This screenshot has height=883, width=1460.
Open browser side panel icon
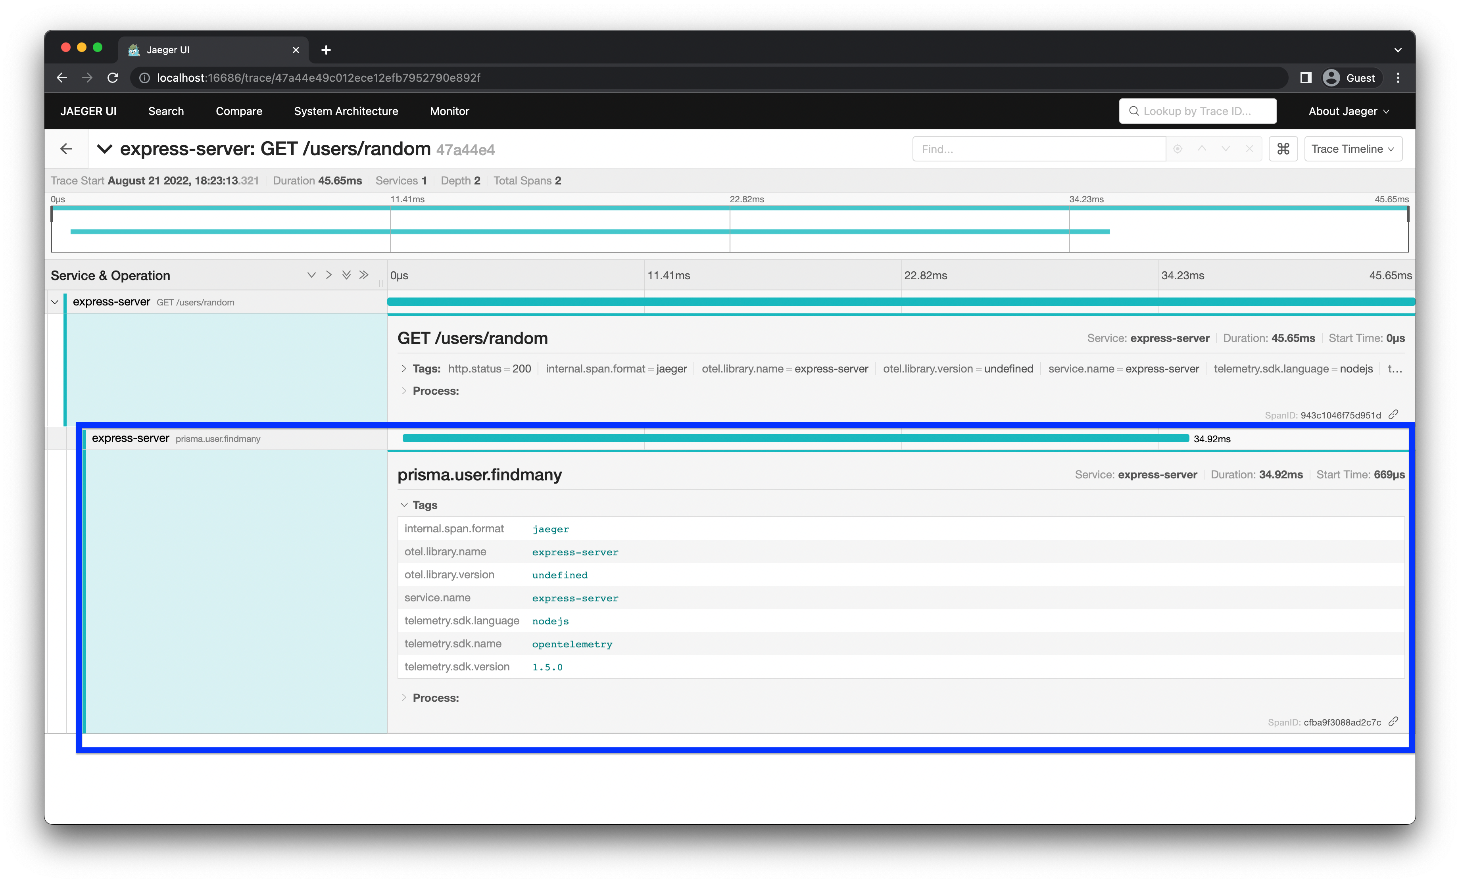tap(1305, 78)
